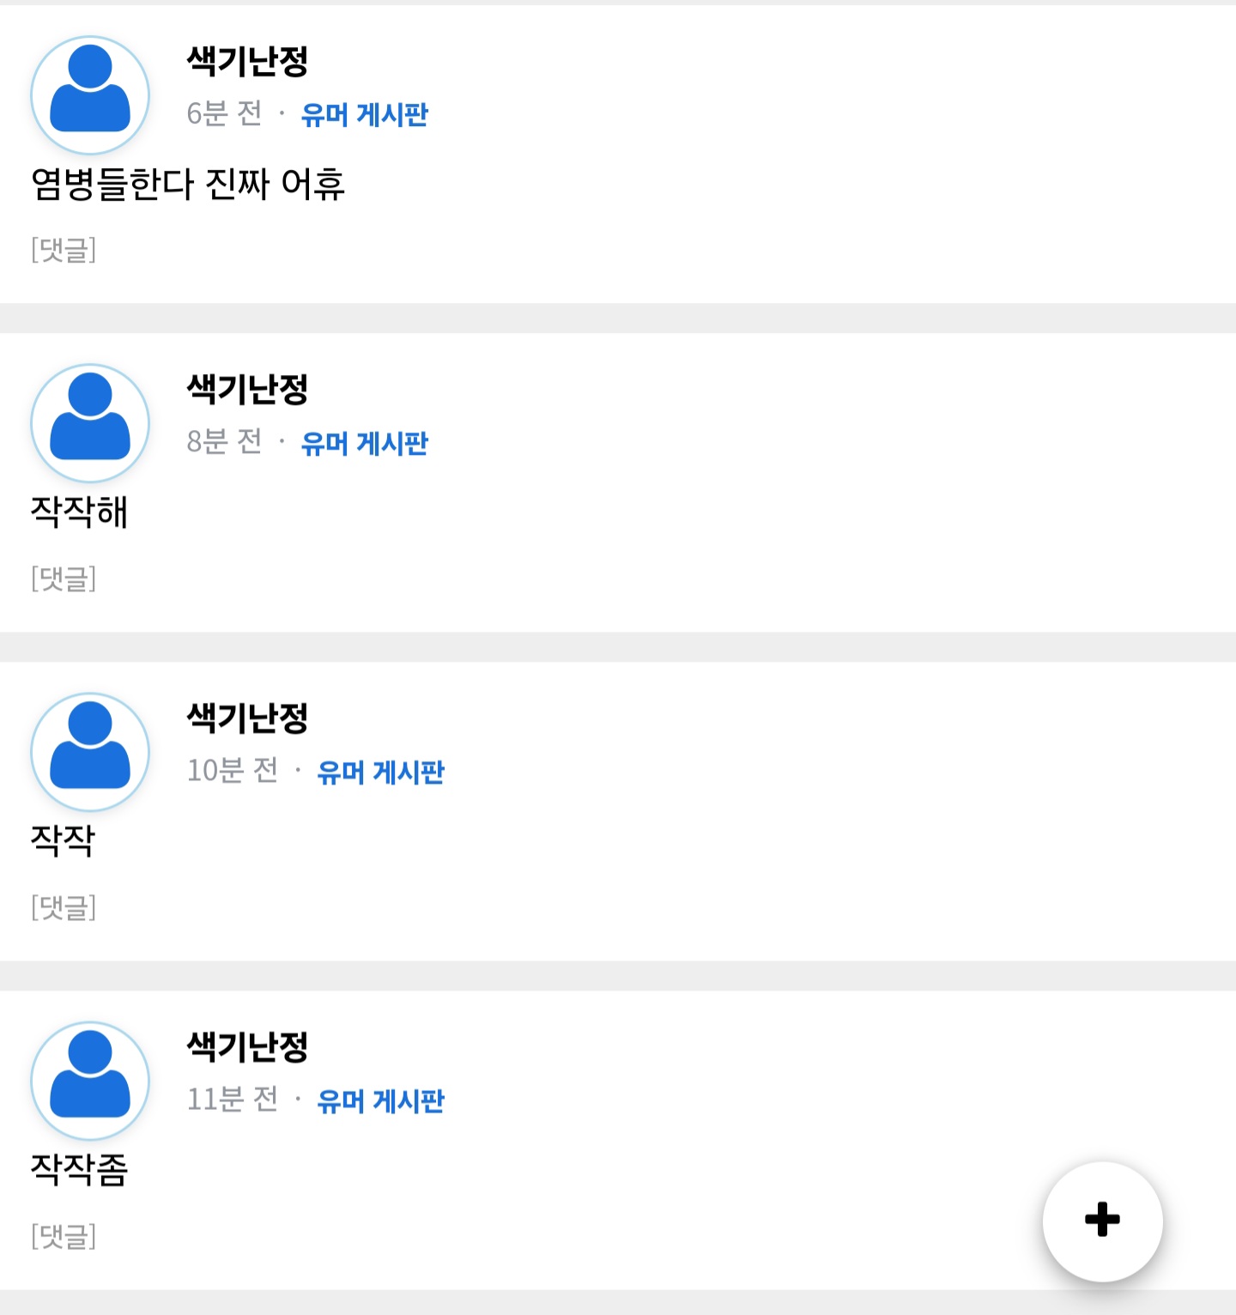Open profile avatar on the 6분 전 post
This screenshot has width=1236, height=1315.
tap(90, 95)
